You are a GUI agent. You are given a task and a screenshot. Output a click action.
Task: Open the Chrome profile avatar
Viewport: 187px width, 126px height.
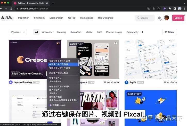tap(180, 9)
